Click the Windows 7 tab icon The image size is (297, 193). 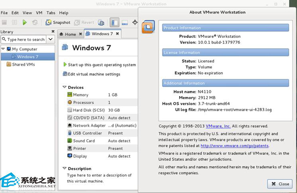tap(88, 34)
